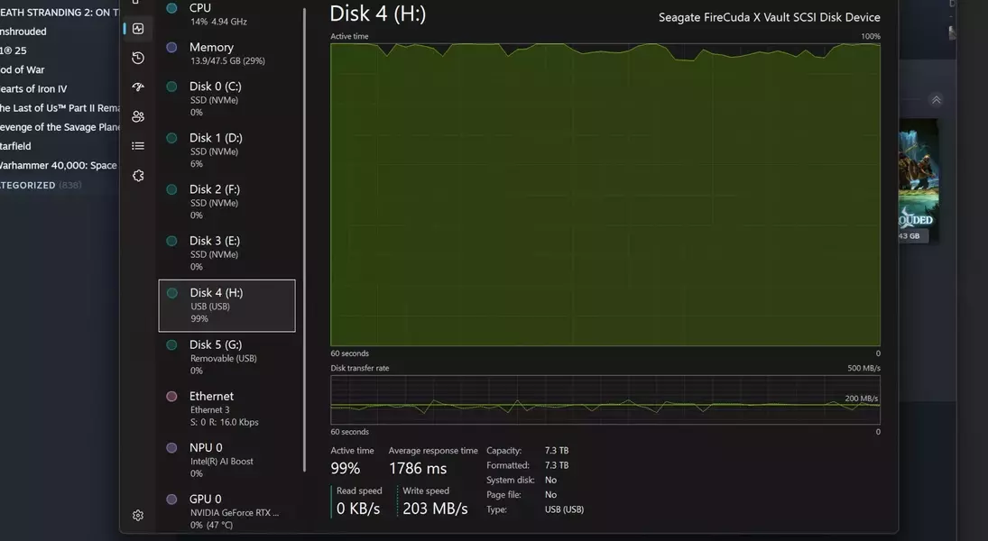Collapse the Steam section using chevron
This screenshot has width=988, height=541.
937,100
